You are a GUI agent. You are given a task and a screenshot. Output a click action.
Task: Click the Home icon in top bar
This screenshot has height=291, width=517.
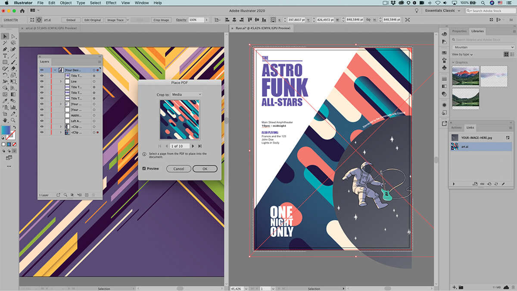pos(22,11)
